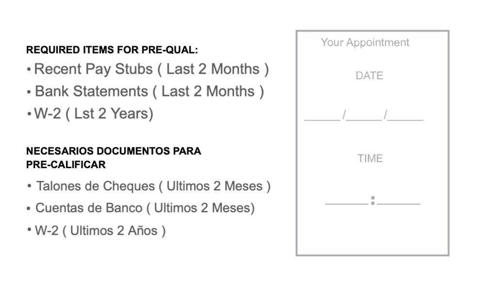This screenshot has height=284, width=485.
Task: Click the colon separator in time field
Action: 372,201
